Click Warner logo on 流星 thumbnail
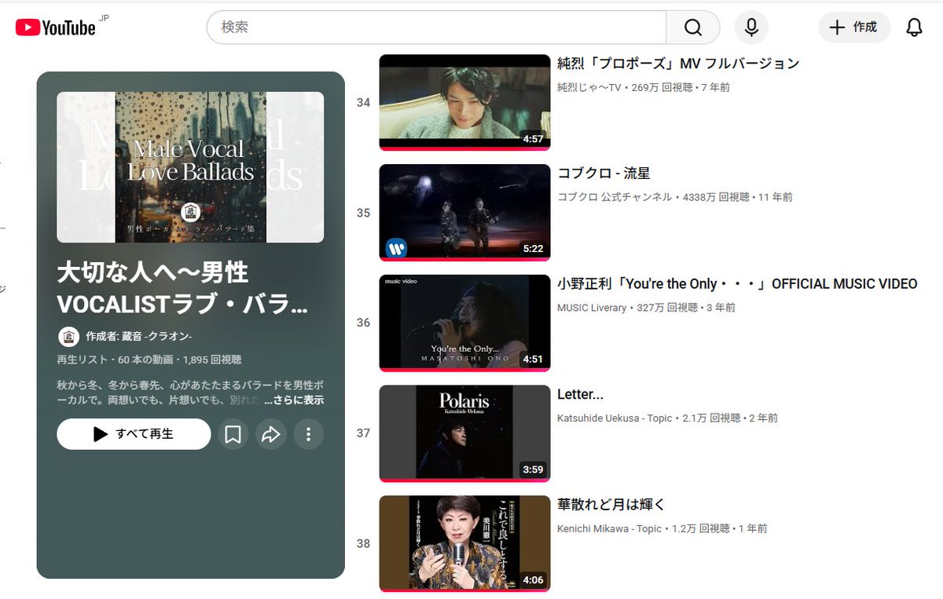The width and height of the screenshot is (943, 599). (x=396, y=247)
